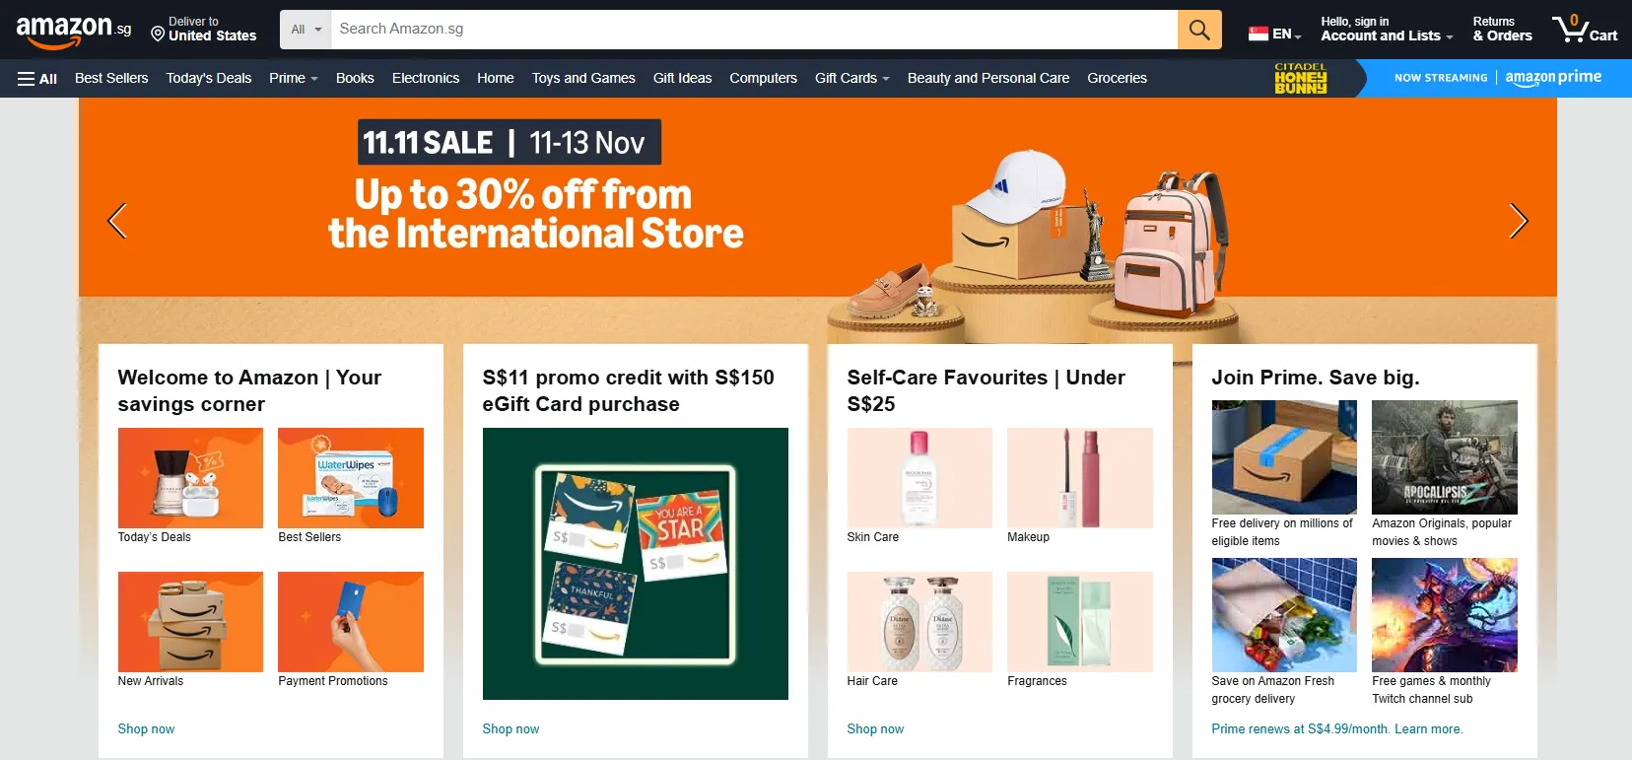Screen dimensions: 1632x760
Task: Expand the Account and Lists menu
Action: click(1387, 30)
